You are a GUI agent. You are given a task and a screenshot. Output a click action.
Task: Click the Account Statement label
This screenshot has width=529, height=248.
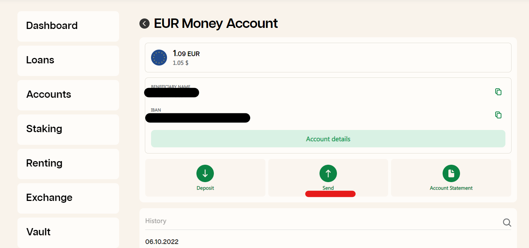tap(451, 188)
